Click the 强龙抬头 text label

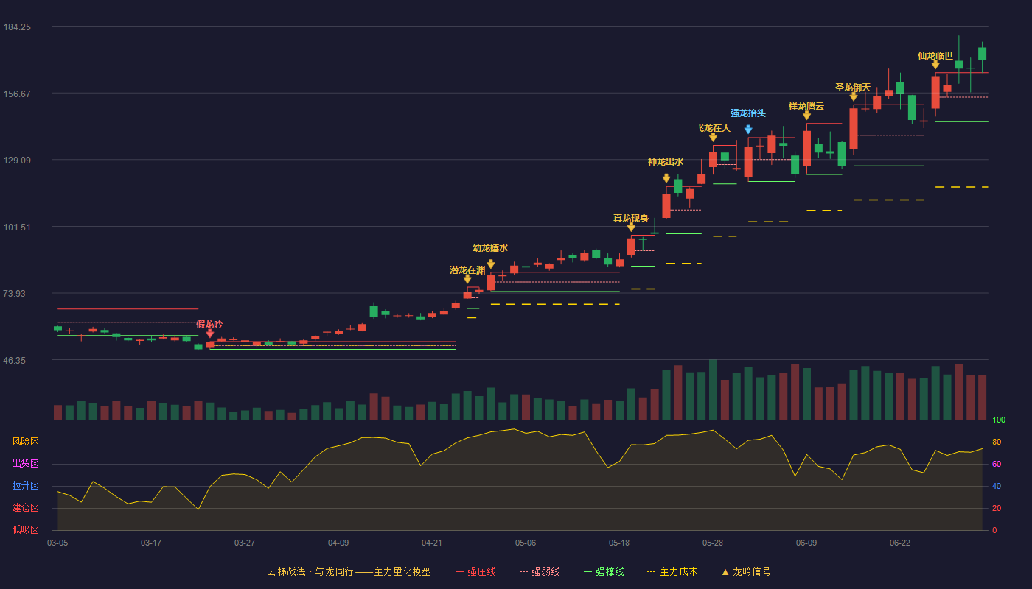[x=748, y=113]
